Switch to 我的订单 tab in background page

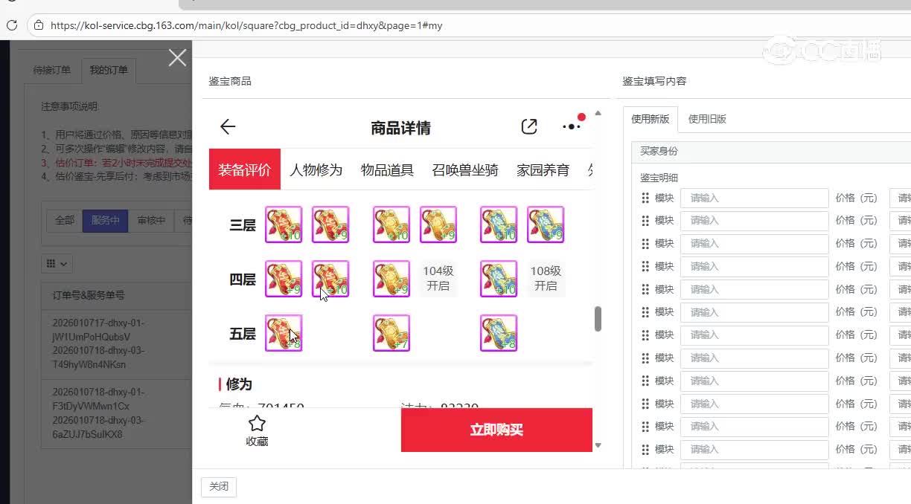click(x=109, y=70)
